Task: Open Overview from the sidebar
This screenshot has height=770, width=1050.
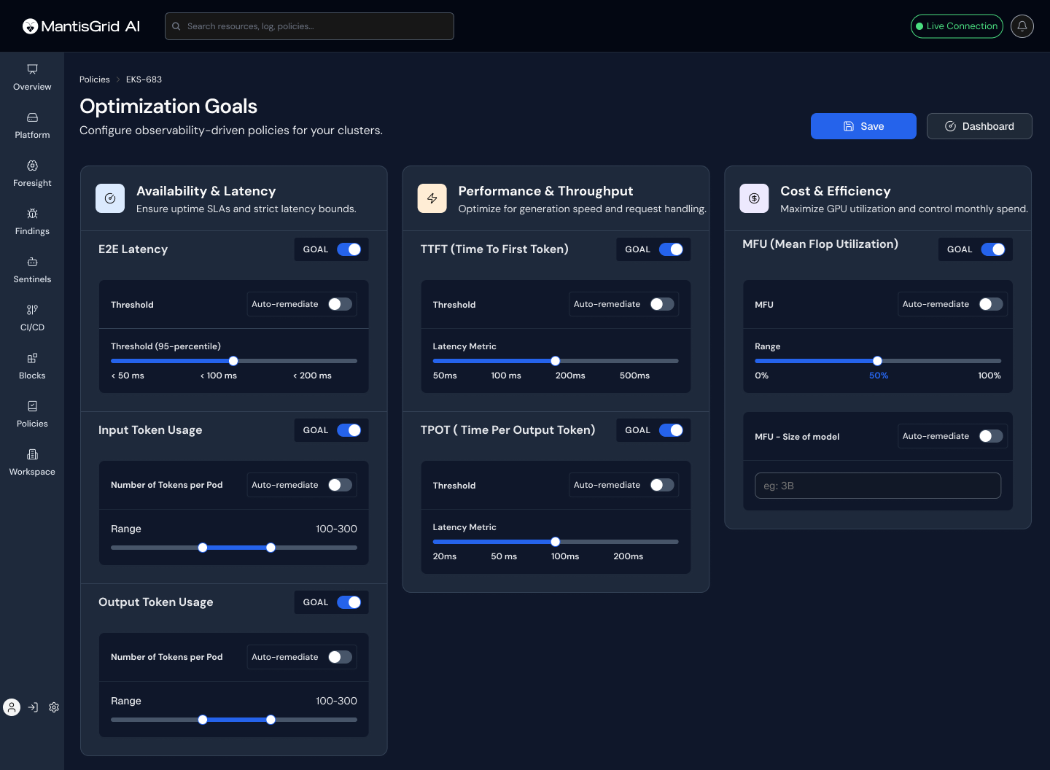Action: [32, 77]
